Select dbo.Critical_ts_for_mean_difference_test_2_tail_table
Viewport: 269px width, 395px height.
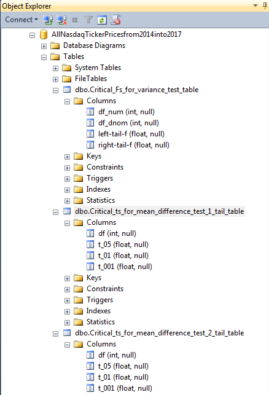coord(160,333)
